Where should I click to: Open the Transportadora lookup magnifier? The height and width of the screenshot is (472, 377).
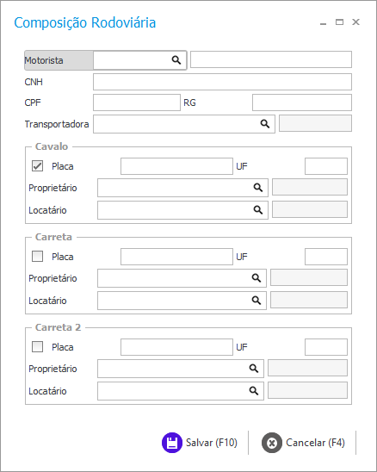pos(265,124)
